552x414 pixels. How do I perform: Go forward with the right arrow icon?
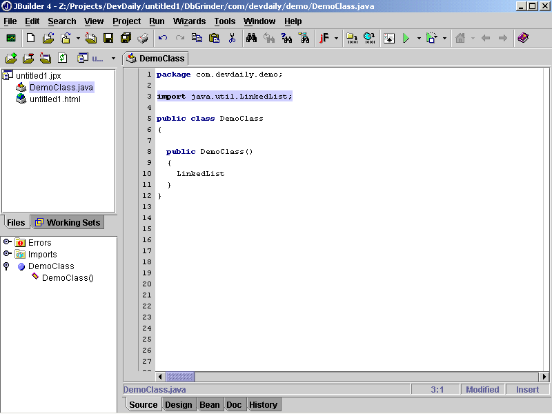coord(503,38)
